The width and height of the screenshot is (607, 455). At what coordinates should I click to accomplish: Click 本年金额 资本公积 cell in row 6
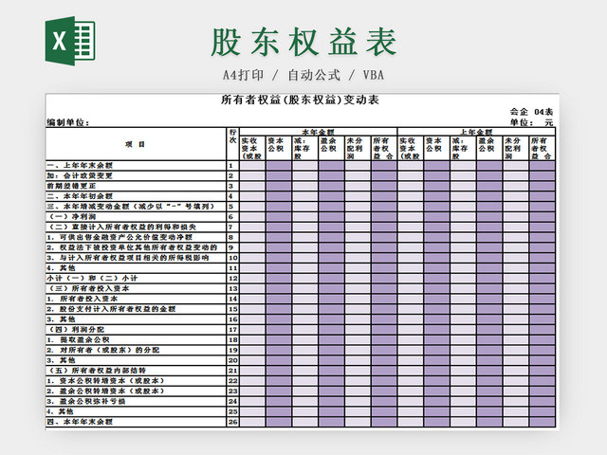279,217
